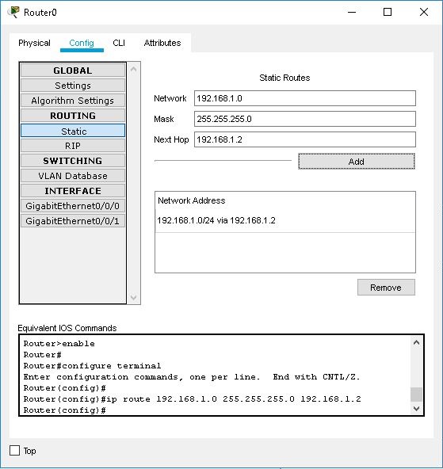Select route 192.168.1.0/24 via 192.168.1.2
443x469 pixels.
285,220
